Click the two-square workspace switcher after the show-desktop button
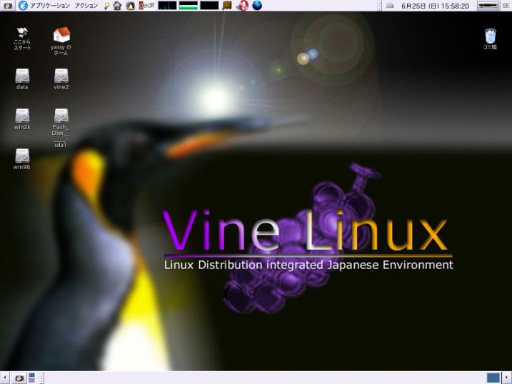Screen dimensions: 512x384 31,378
